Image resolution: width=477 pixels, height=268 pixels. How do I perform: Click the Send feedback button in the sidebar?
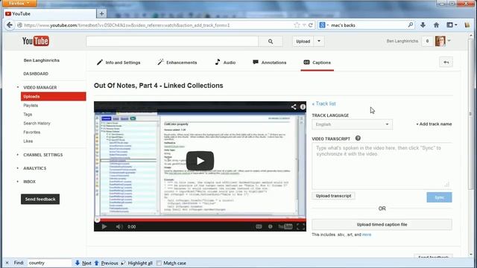tap(40, 199)
